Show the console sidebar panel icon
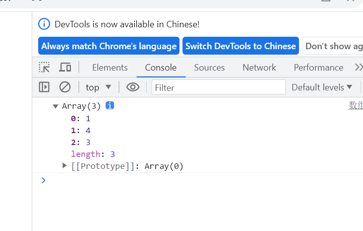Viewport: 363px width, 231px height. (44, 87)
